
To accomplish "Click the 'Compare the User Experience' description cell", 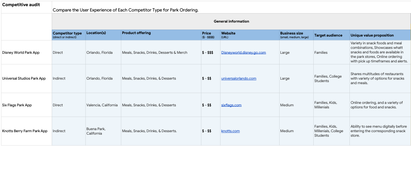I will [x=231, y=7].
